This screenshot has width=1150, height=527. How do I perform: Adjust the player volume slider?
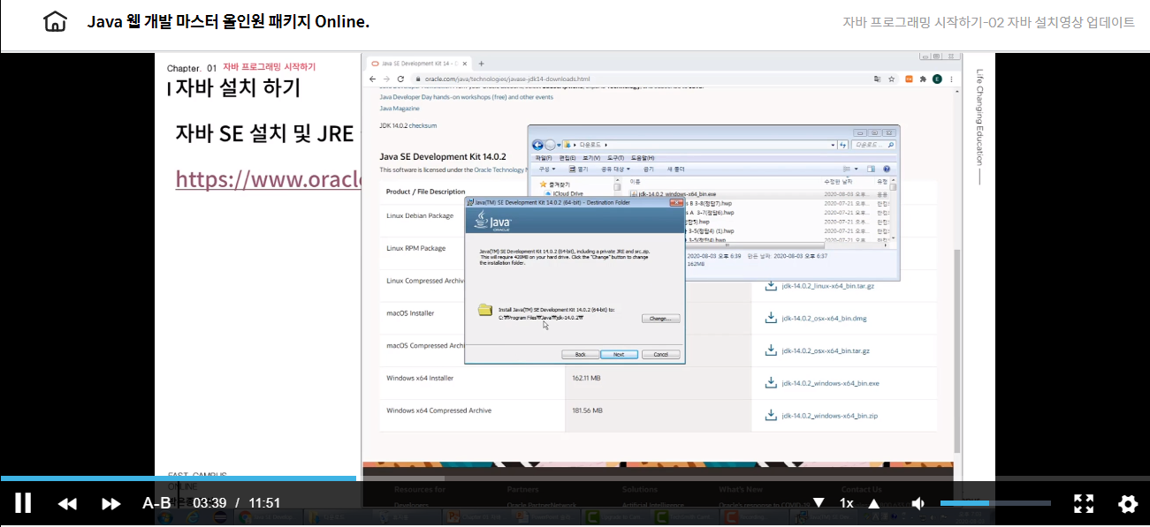click(x=995, y=503)
